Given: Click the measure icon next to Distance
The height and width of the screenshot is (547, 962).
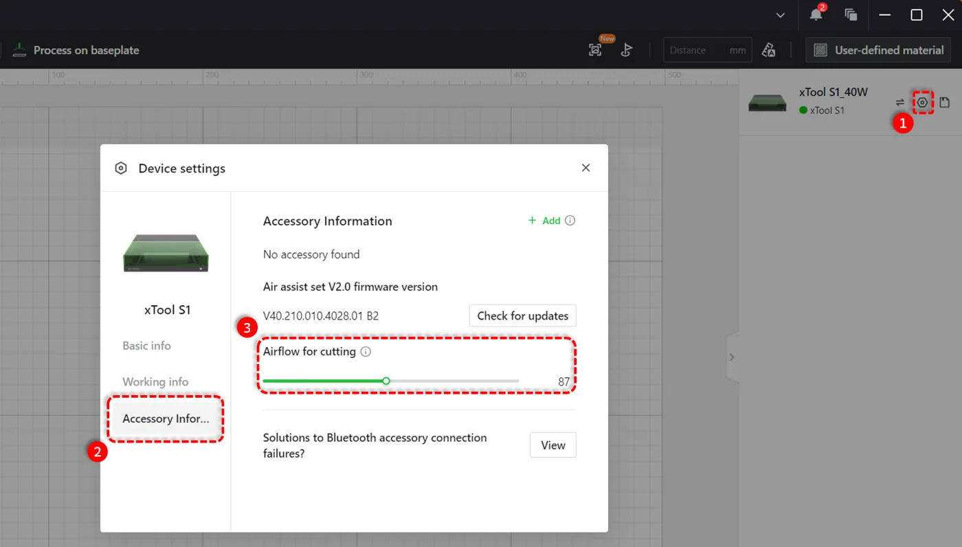Looking at the screenshot, I should pyautogui.click(x=769, y=50).
